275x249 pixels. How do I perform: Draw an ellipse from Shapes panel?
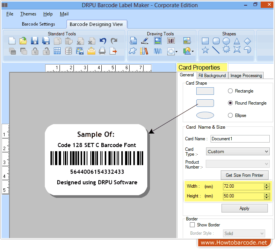[226, 41]
